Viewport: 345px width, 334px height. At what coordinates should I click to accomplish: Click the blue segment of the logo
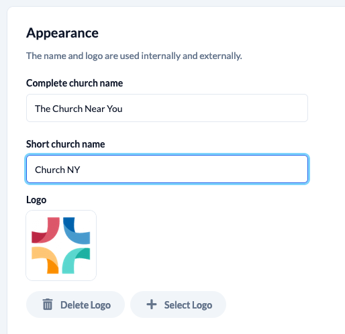coord(77,231)
